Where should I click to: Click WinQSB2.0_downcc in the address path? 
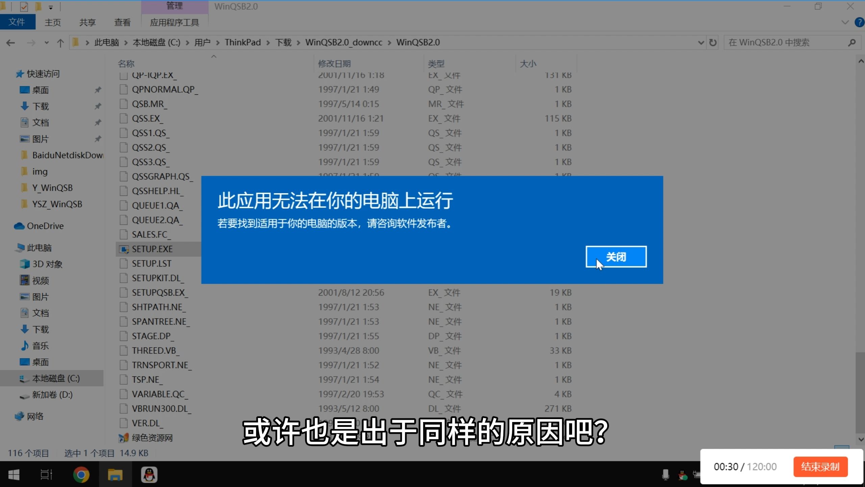pos(344,43)
